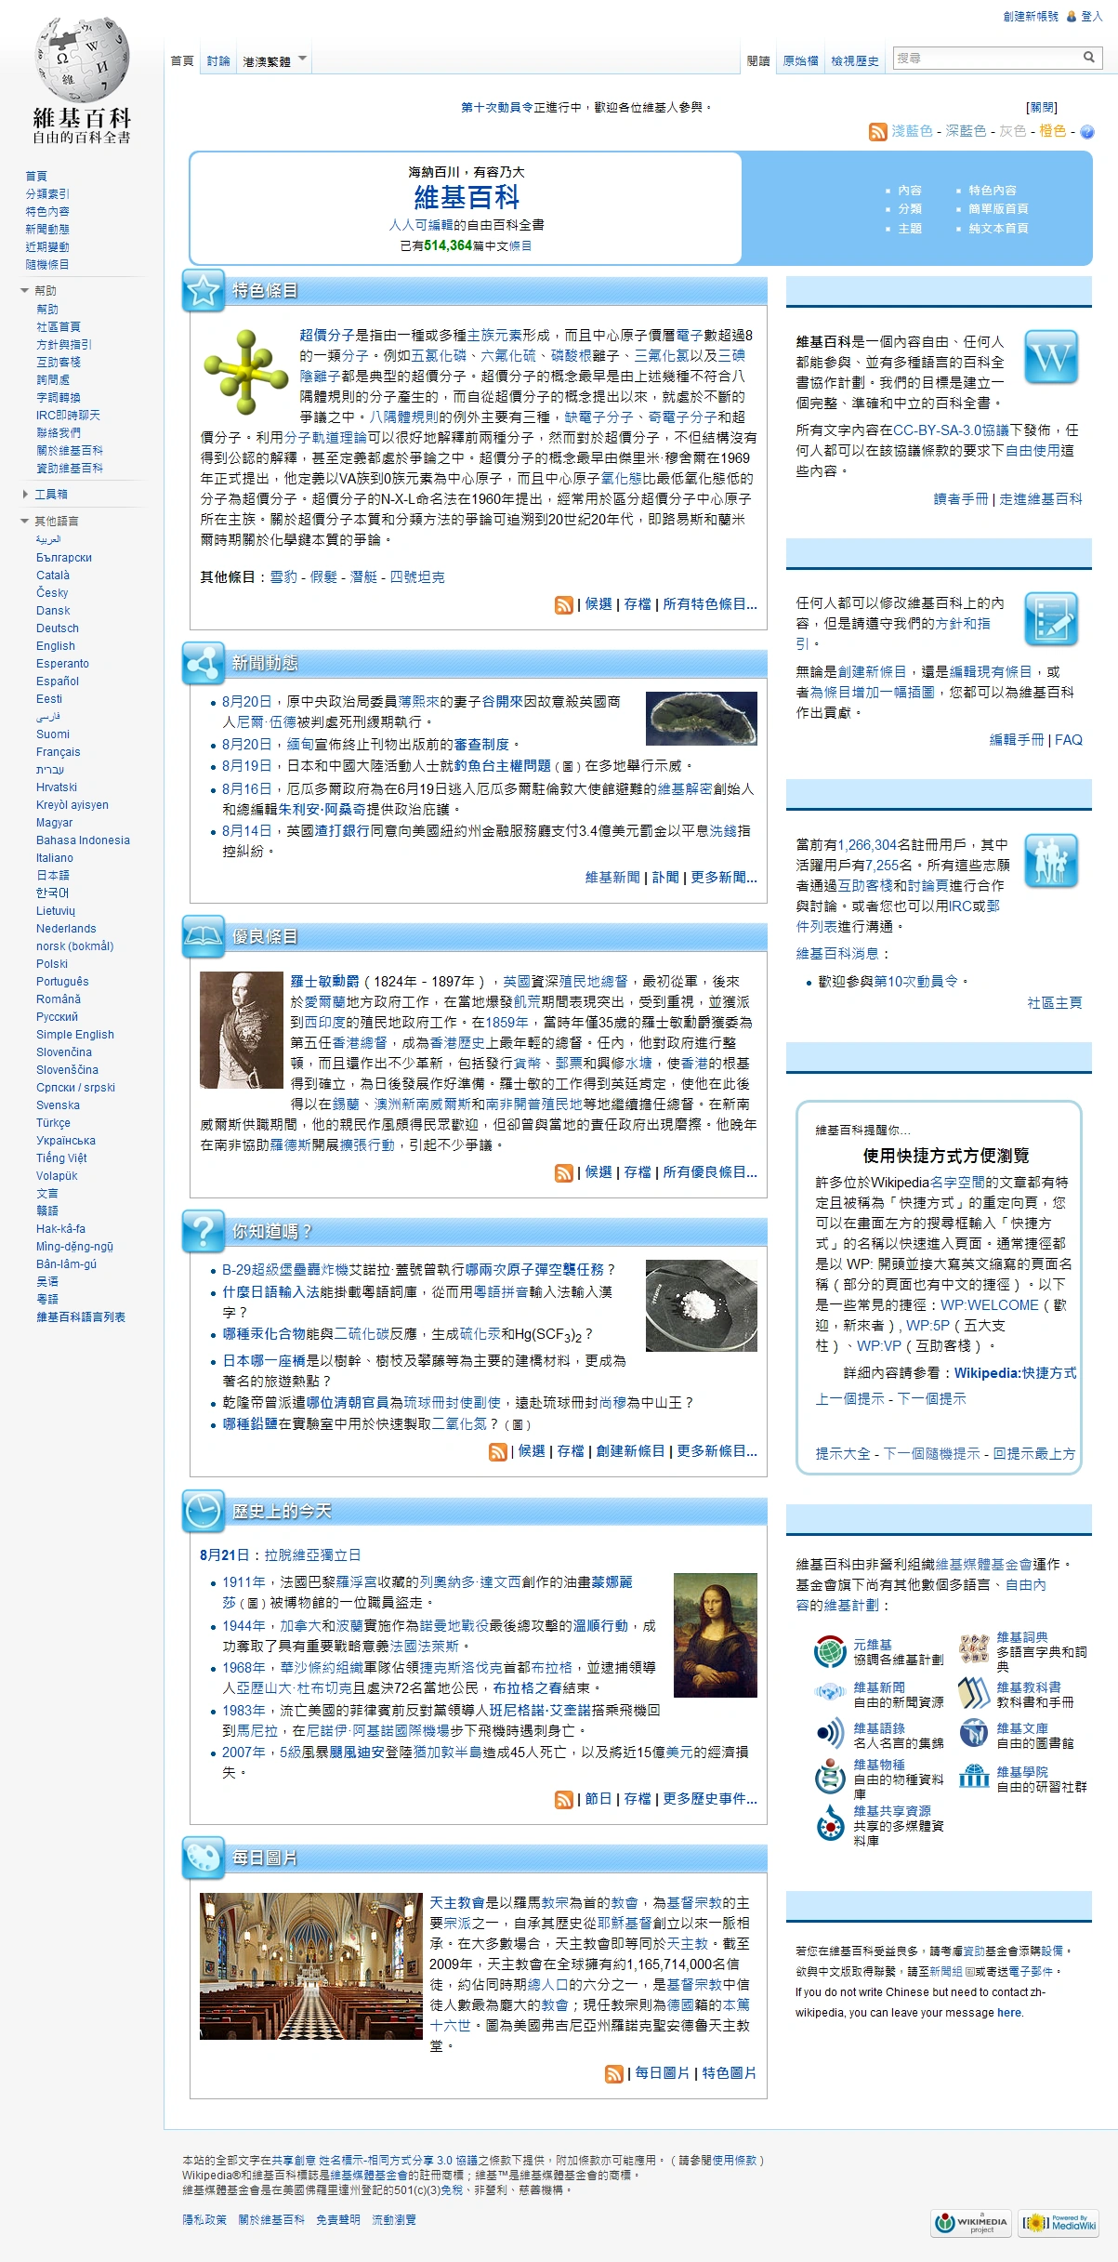The image size is (1118, 2262).
Task: Click the Powered by MediaWiki badge
Action: pyautogui.click(x=1059, y=2223)
